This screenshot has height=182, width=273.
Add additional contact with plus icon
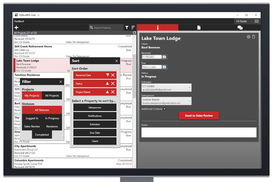click(x=164, y=109)
